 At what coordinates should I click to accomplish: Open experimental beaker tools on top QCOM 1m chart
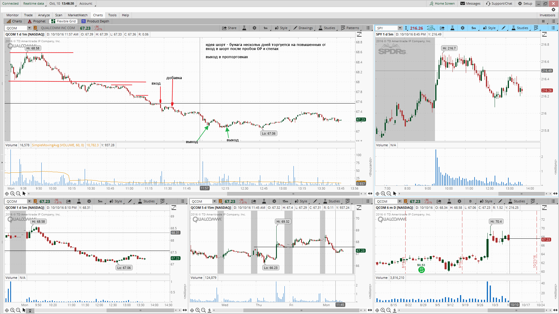(x=244, y=28)
